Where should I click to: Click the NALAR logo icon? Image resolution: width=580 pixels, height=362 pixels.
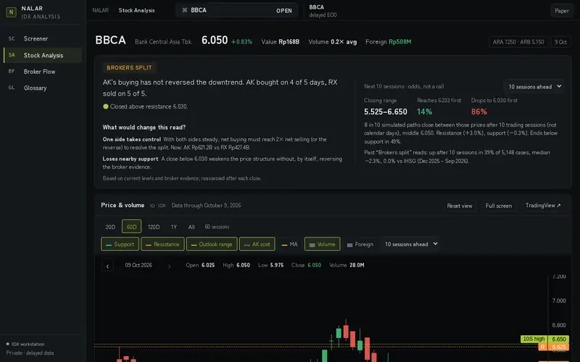click(11, 12)
